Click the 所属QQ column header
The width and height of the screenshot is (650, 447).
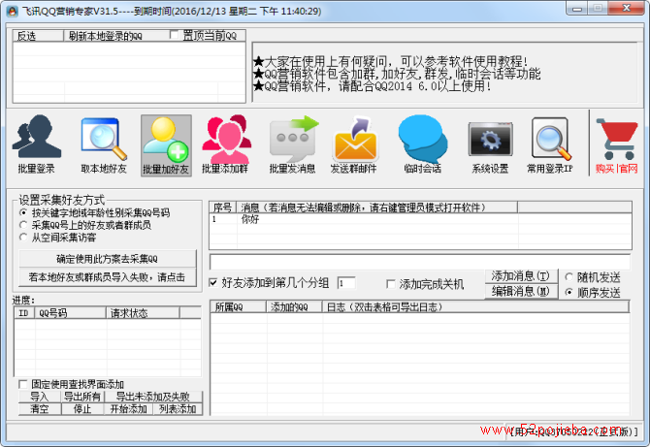point(239,306)
